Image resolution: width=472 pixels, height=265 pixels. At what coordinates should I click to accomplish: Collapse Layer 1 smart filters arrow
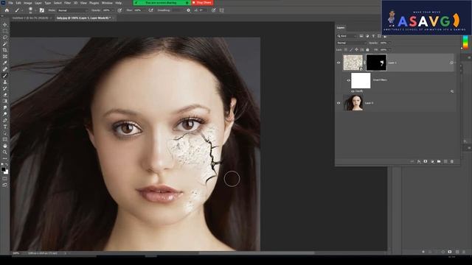[x=455, y=63]
